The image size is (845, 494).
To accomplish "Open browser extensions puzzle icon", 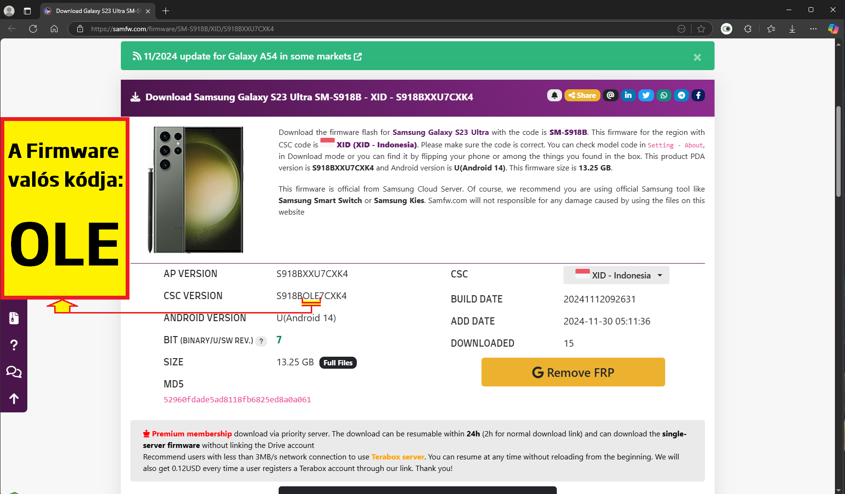I will (748, 29).
